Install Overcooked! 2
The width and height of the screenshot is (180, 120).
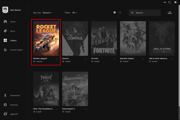[66, 112]
